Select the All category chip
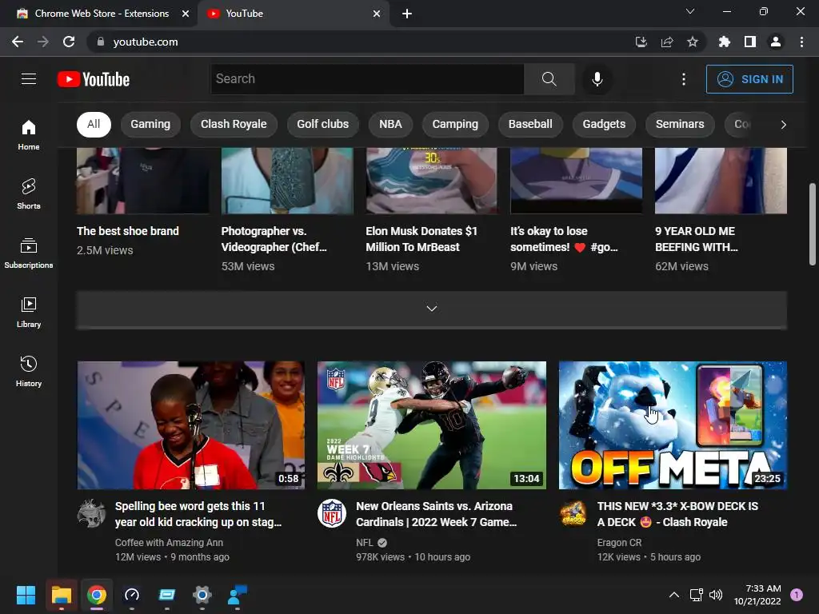The height and width of the screenshot is (614, 819). (94, 124)
